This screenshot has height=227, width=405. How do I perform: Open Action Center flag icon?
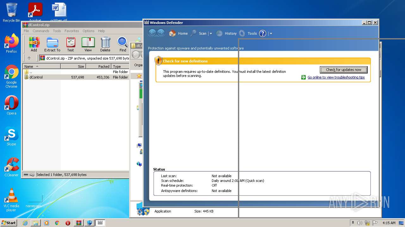point(375,223)
